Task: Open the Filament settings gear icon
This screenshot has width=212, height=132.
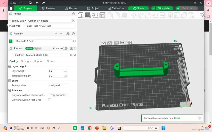Action: click(73, 34)
